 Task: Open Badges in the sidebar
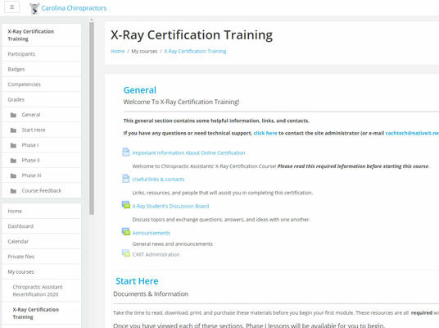tap(42, 69)
